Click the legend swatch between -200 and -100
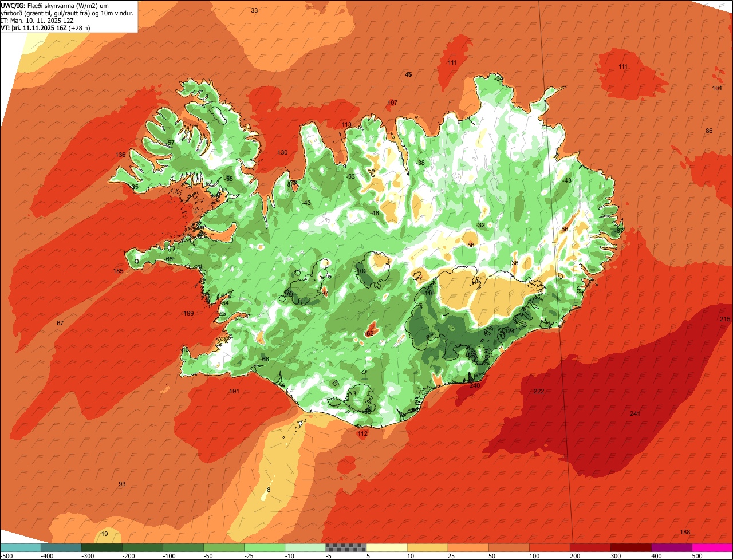This screenshot has width=733, height=560. (142, 547)
